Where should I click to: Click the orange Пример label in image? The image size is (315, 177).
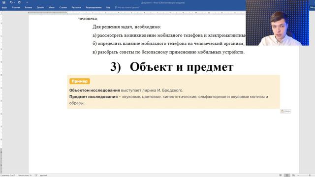coord(80,81)
